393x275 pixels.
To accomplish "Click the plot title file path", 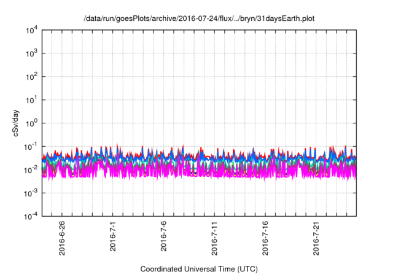I will click(199, 18).
